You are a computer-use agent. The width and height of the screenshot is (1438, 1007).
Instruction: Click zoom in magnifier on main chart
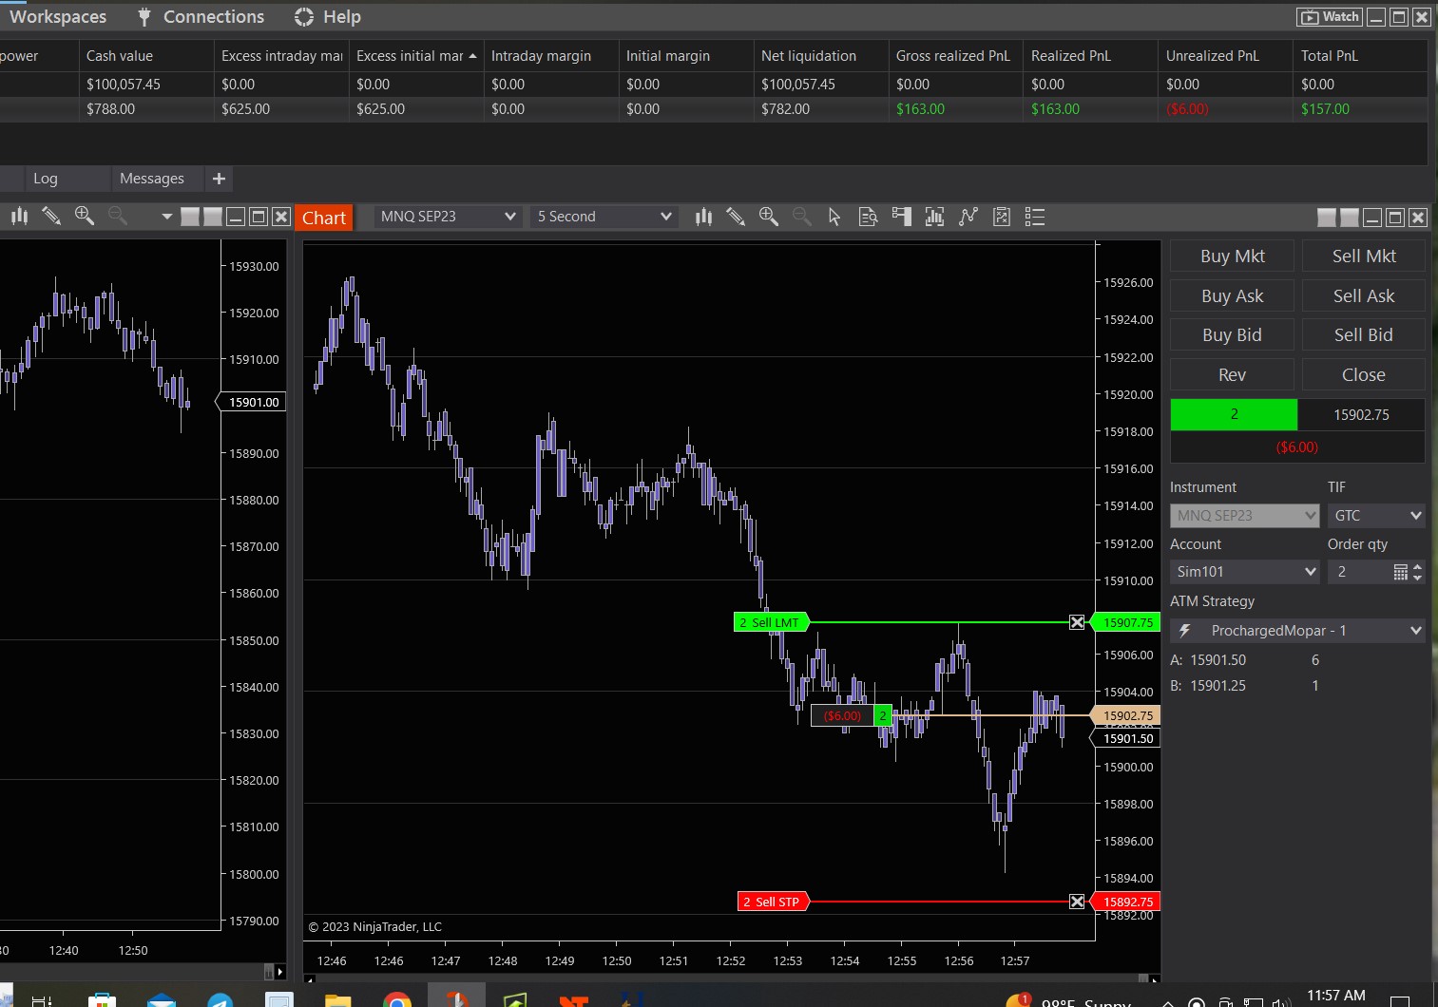click(x=769, y=218)
